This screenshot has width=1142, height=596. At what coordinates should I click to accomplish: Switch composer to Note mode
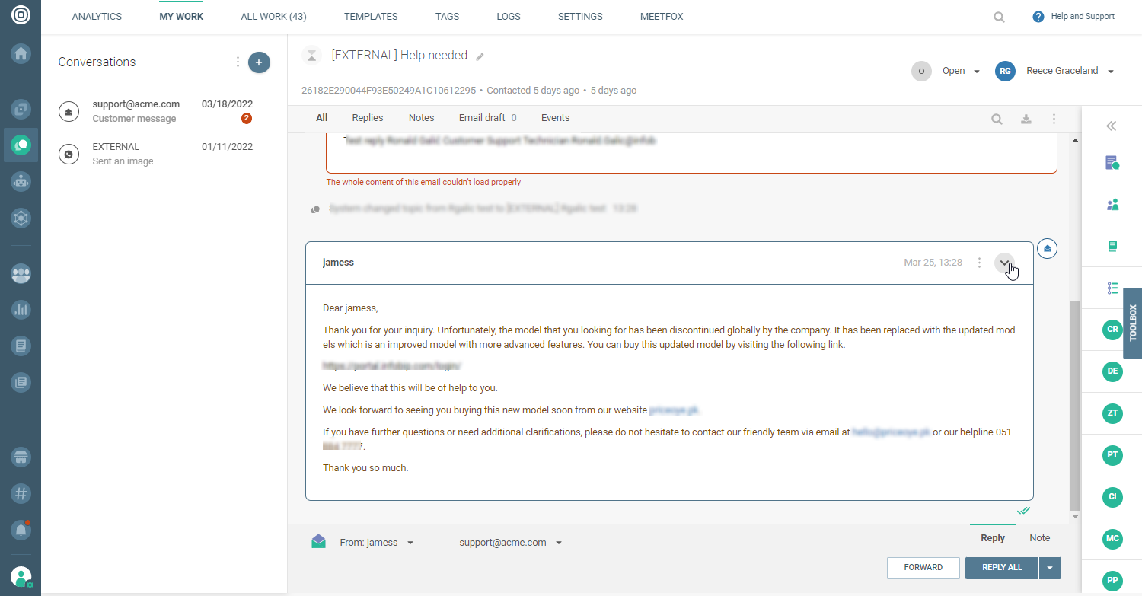point(1039,538)
